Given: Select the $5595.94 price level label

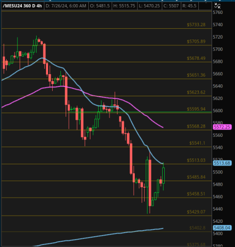Looking at the screenshot, I should pos(196,109).
